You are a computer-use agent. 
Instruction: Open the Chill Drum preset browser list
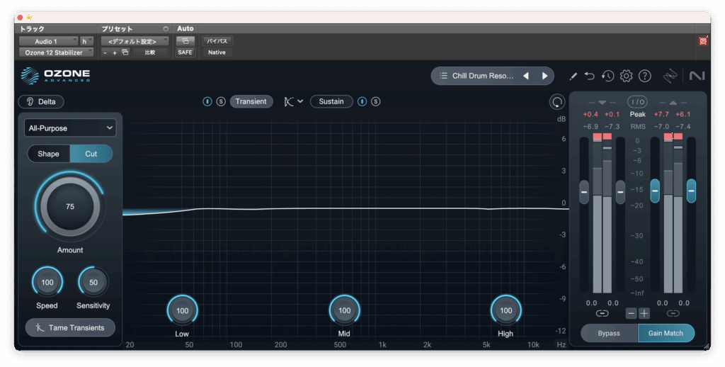point(476,76)
